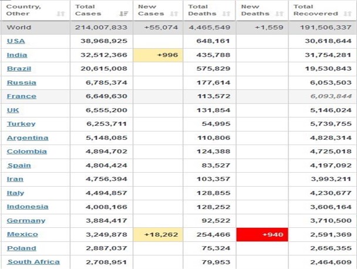Screen dimensions: 357x269
Task: Select the World summary row
Action: [178, 28]
